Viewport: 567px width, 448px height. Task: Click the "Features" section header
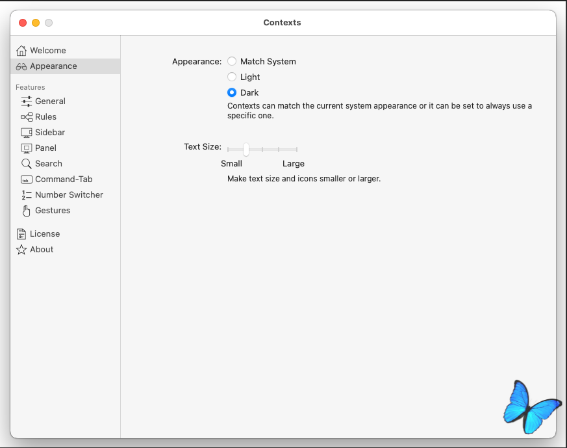click(31, 87)
